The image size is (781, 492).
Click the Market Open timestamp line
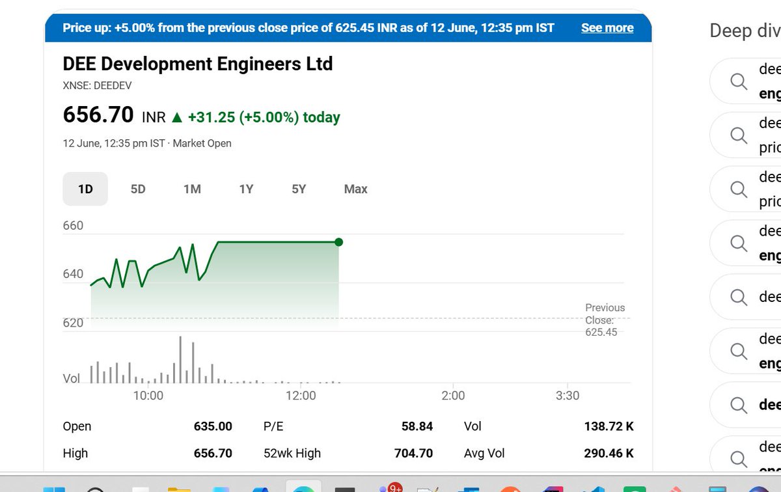[x=147, y=143]
